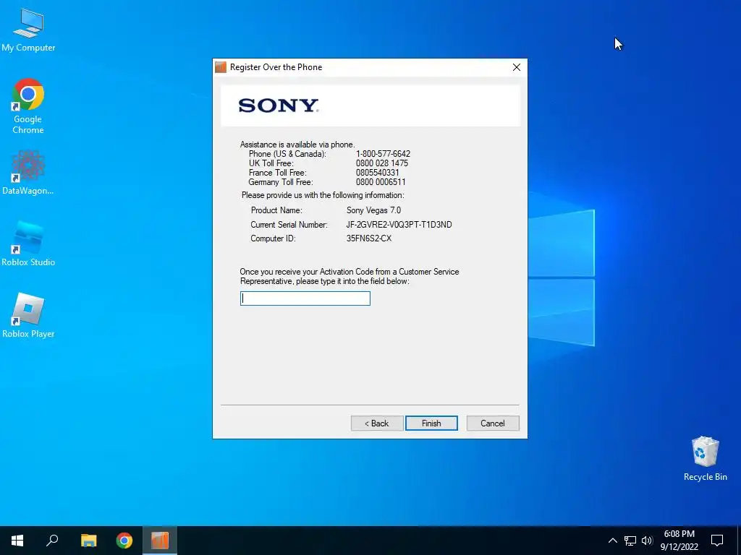The image size is (741, 555).
Task: Show hidden system tray icons
Action: click(x=612, y=541)
